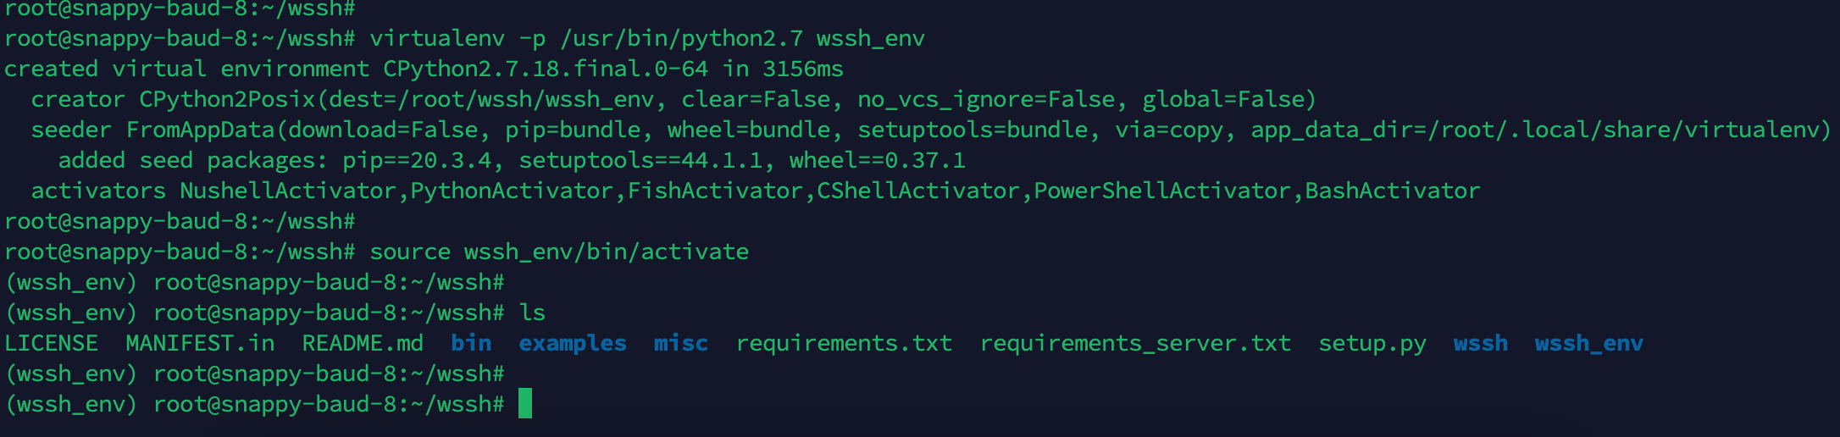The width and height of the screenshot is (1840, 437).
Task: Click the BashActivator text
Action: 1393,191
